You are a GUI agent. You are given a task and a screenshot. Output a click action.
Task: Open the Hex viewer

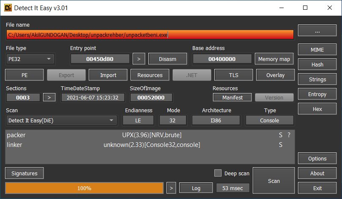(x=317, y=109)
